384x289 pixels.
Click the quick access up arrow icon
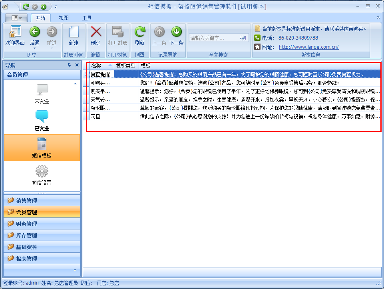[35, 7]
